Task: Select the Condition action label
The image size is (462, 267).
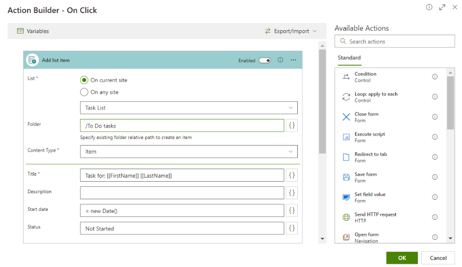Action: (366, 74)
